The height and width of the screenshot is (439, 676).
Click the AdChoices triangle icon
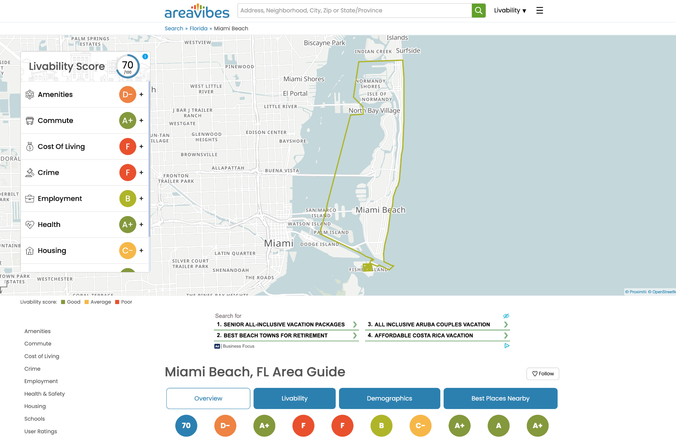pos(507,346)
